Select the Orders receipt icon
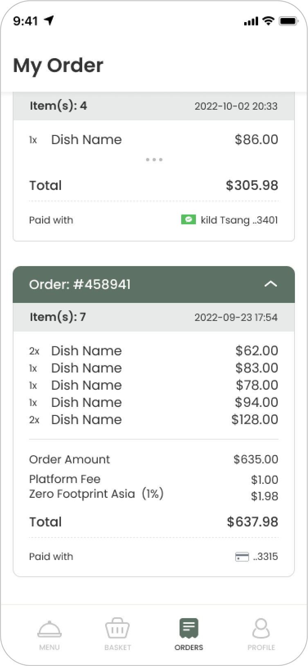Image resolution: width=308 pixels, height=666 pixels. click(x=189, y=628)
